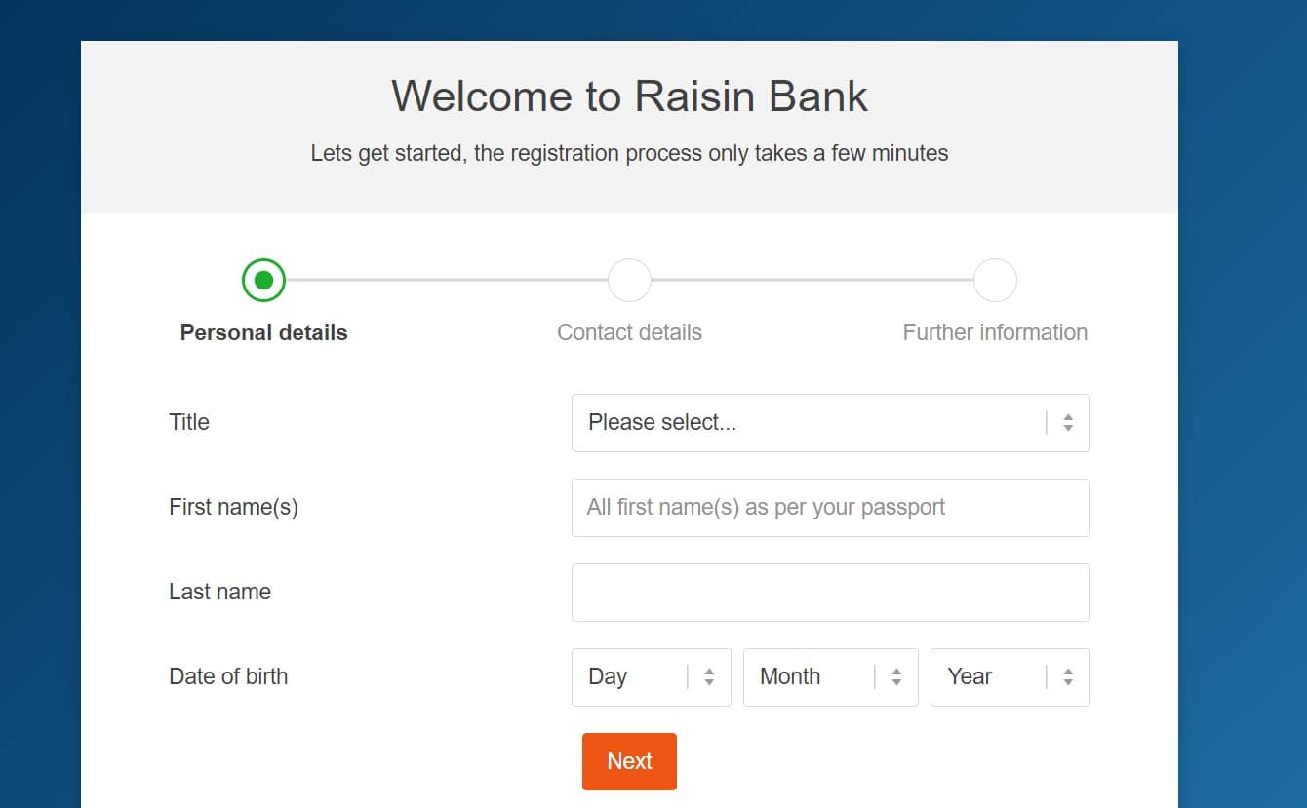This screenshot has width=1307, height=808.
Task: Click the First name(s) input field
Action: point(830,507)
